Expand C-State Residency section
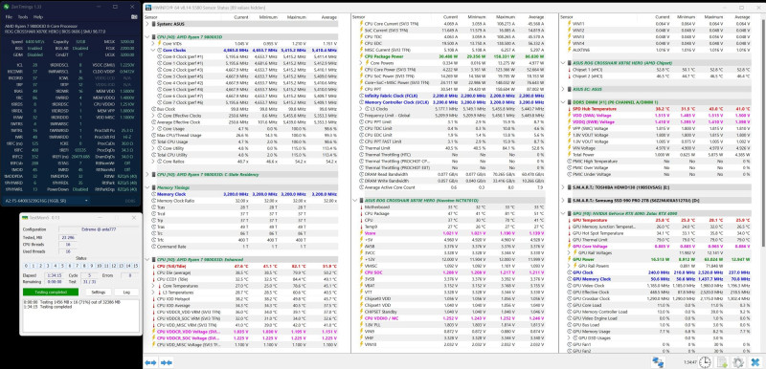 tap(147, 174)
